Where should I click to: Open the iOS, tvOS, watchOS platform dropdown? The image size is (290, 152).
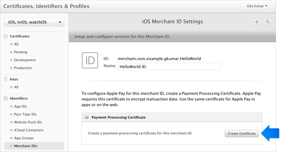tap(34, 22)
